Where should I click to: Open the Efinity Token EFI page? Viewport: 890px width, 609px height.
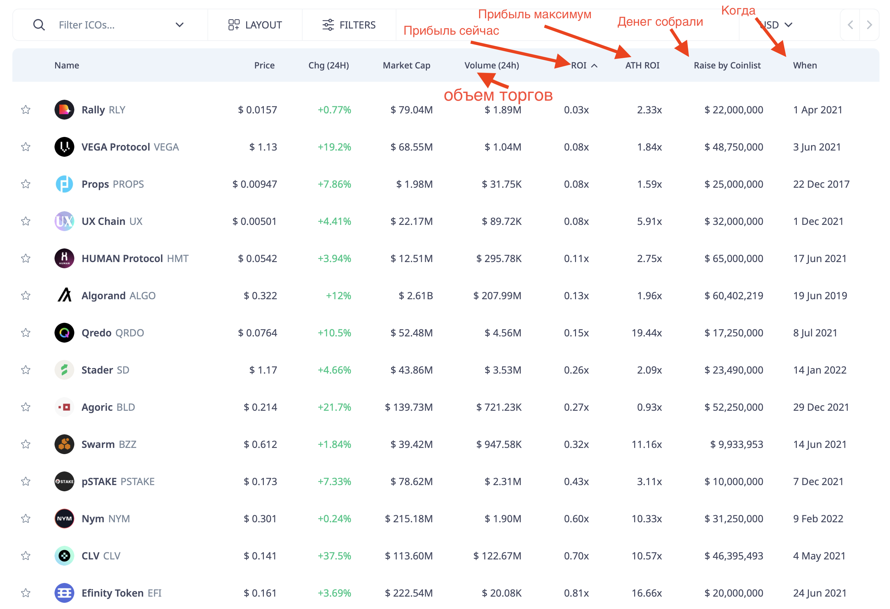click(x=121, y=593)
